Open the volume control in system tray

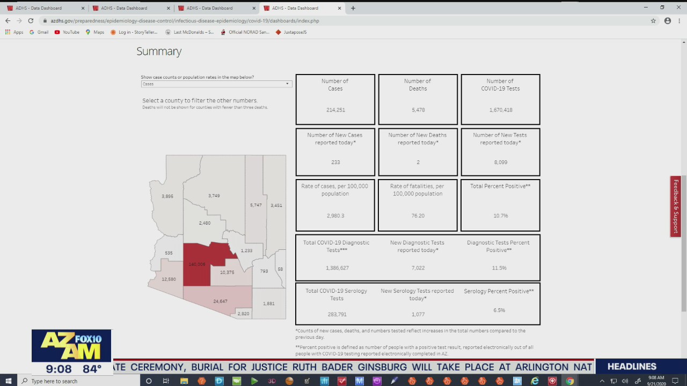[625, 381]
